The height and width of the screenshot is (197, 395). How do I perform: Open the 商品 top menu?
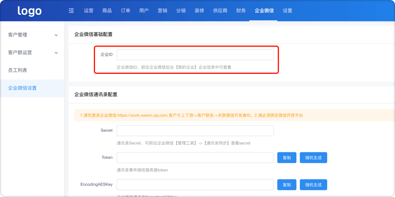coord(107,11)
